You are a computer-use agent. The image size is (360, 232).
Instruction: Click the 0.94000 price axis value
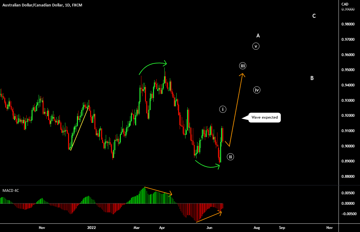click(x=348, y=85)
